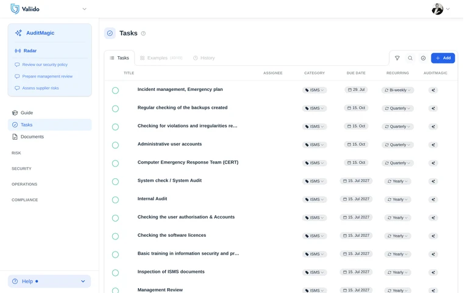Launch AuditMagic for Incident management row
Image resolution: width=468 pixels, height=293 pixels.
click(433, 90)
